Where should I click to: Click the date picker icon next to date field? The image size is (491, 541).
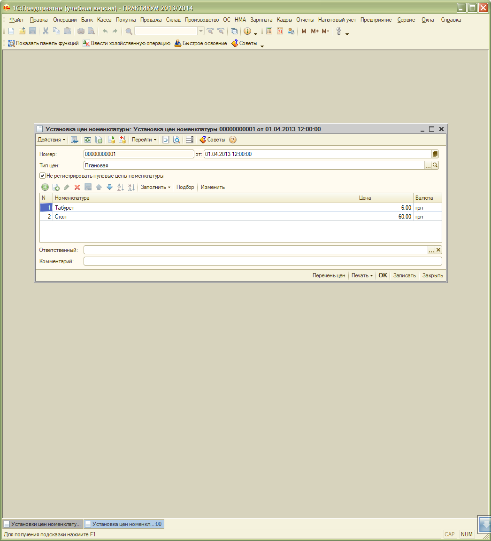(x=435, y=154)
